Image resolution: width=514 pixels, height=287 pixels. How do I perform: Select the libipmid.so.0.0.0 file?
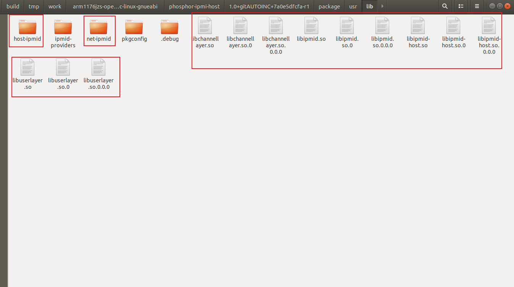click(x=382, y=30)
